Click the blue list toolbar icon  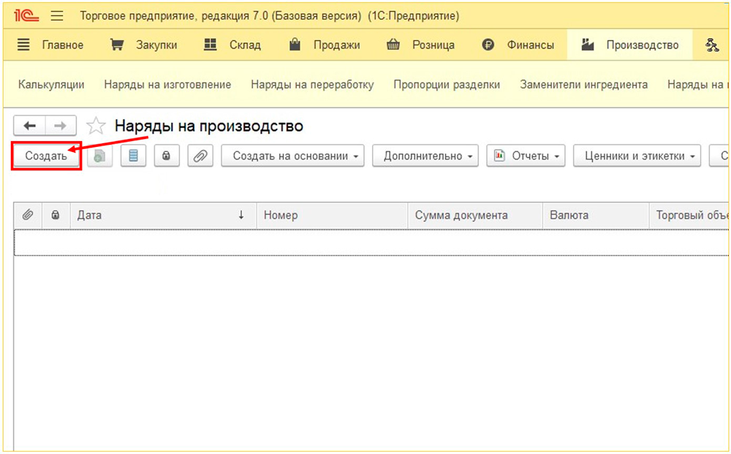133,156
